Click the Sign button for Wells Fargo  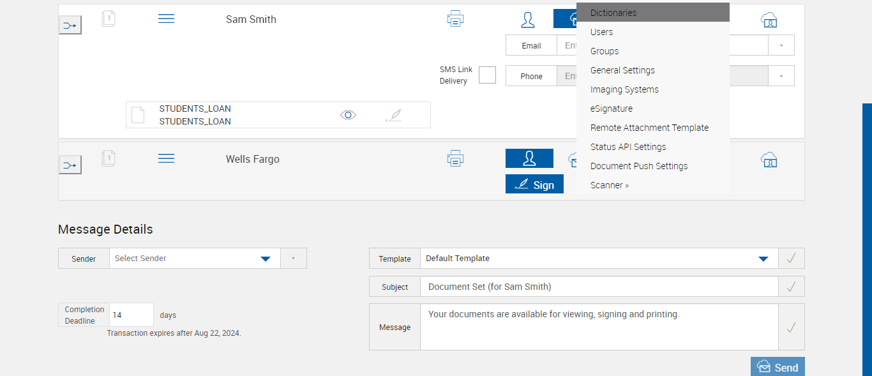pos(534,184)
